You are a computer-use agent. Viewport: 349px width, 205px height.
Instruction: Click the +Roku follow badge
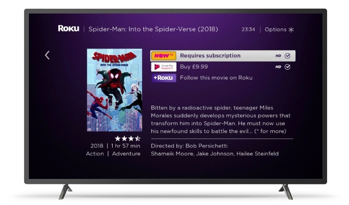tap(164, 78)
